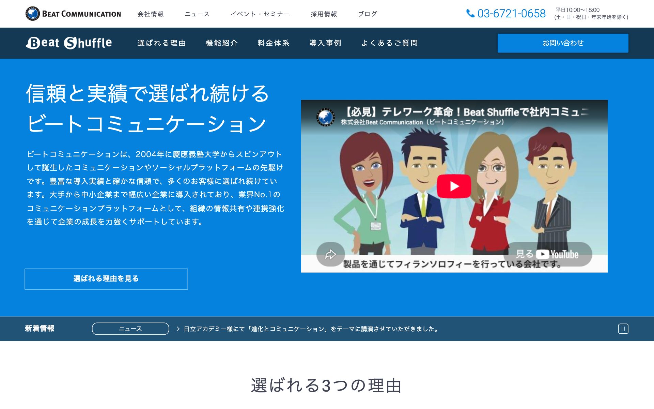The height and width of the screenshot is (409, 654).
Task: Click the お問い合わせ button
Action: click(x=563, y=43)
